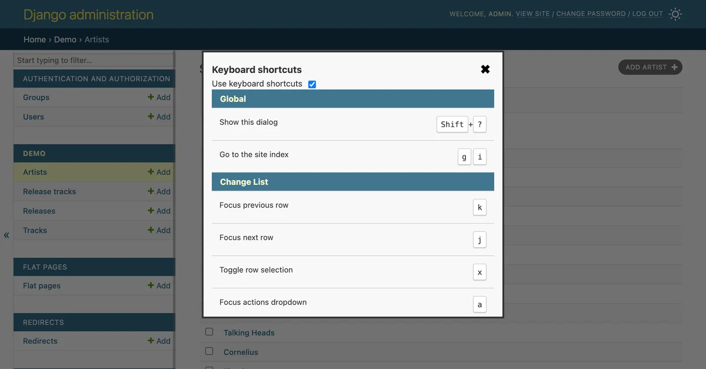
Task: Close the Keyboard shortcuts dialog
Action: [x=485, y=69]
